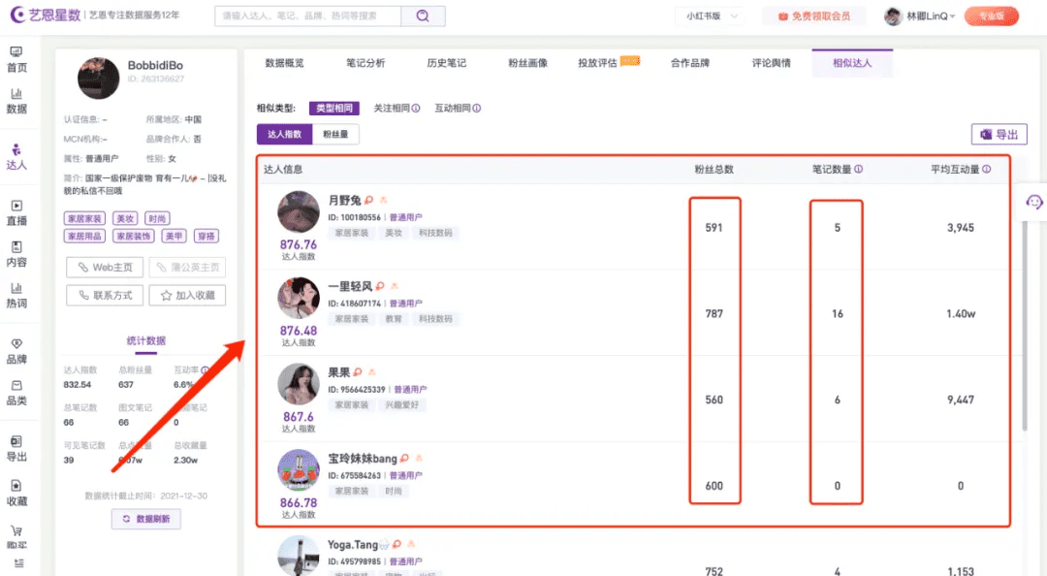This screenshot has width=1047, height=576.
Task: Open the 小红书版 platform dropdown
Action: tap(712, 16)
